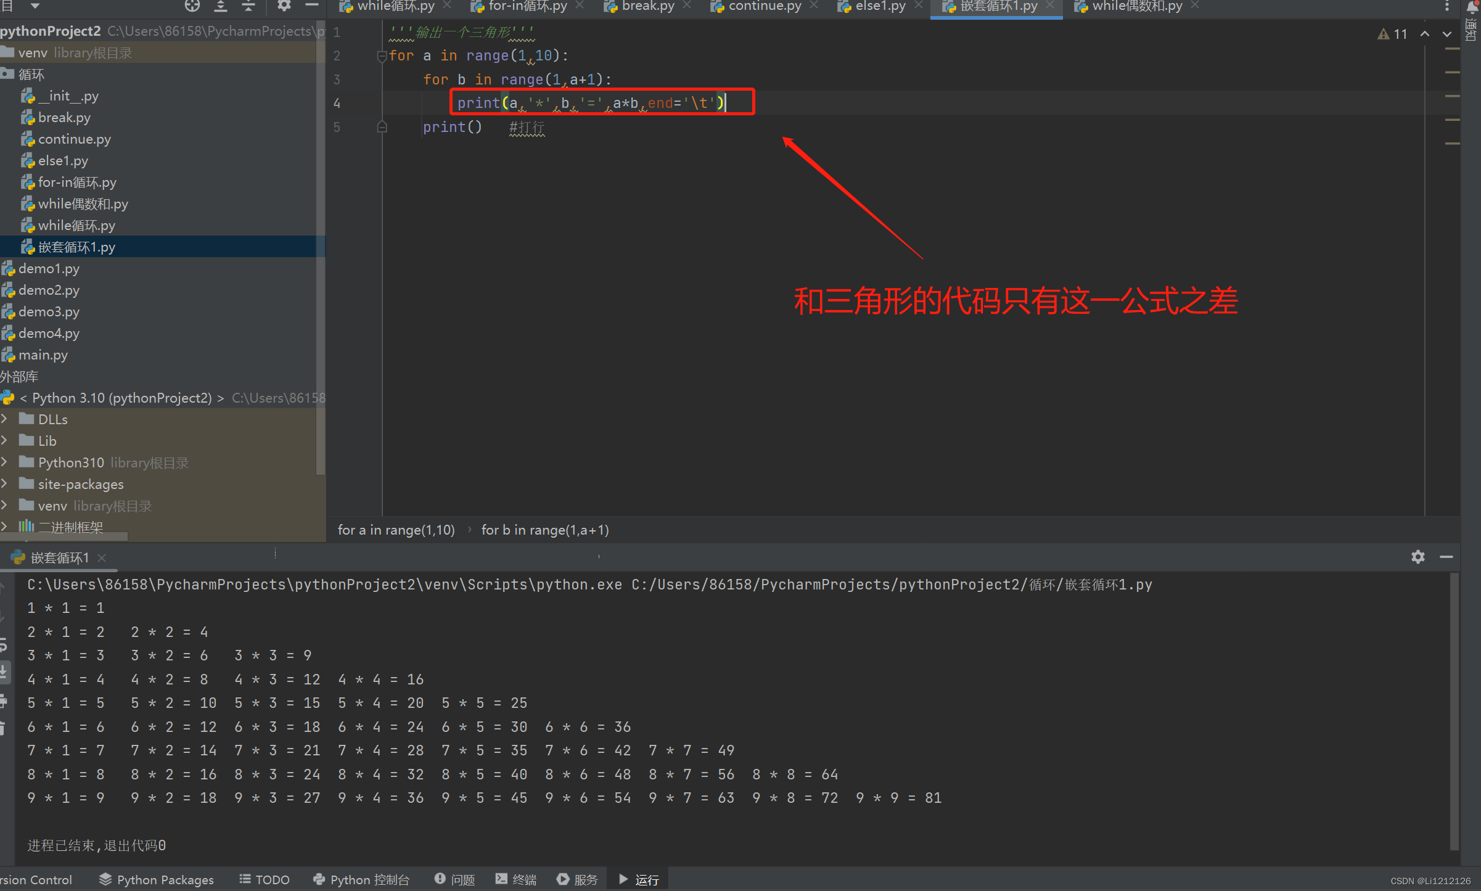The width and height of the screenshot is (1481, 891).
Task: Open Run panel settings gear
Action: coord(1418,557)
